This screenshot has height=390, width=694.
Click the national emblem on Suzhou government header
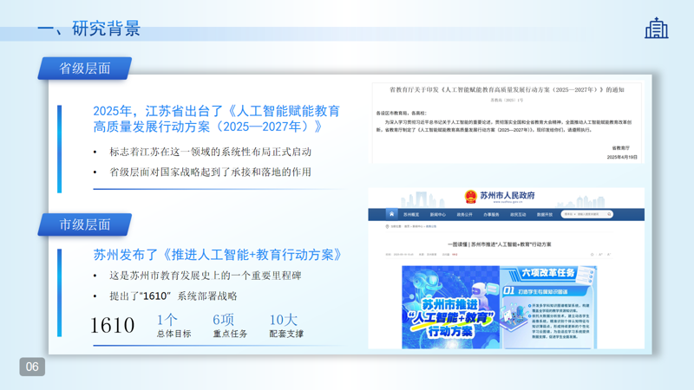[469, 197]
